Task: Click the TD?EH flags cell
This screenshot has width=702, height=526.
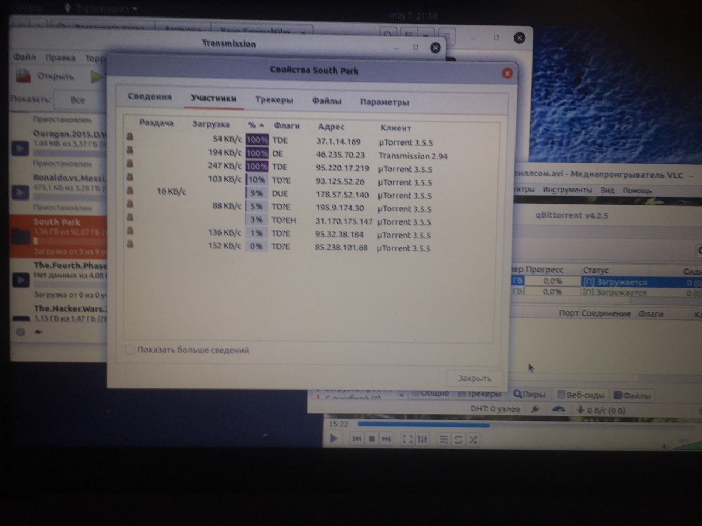Action: click(x=284, y=220)
